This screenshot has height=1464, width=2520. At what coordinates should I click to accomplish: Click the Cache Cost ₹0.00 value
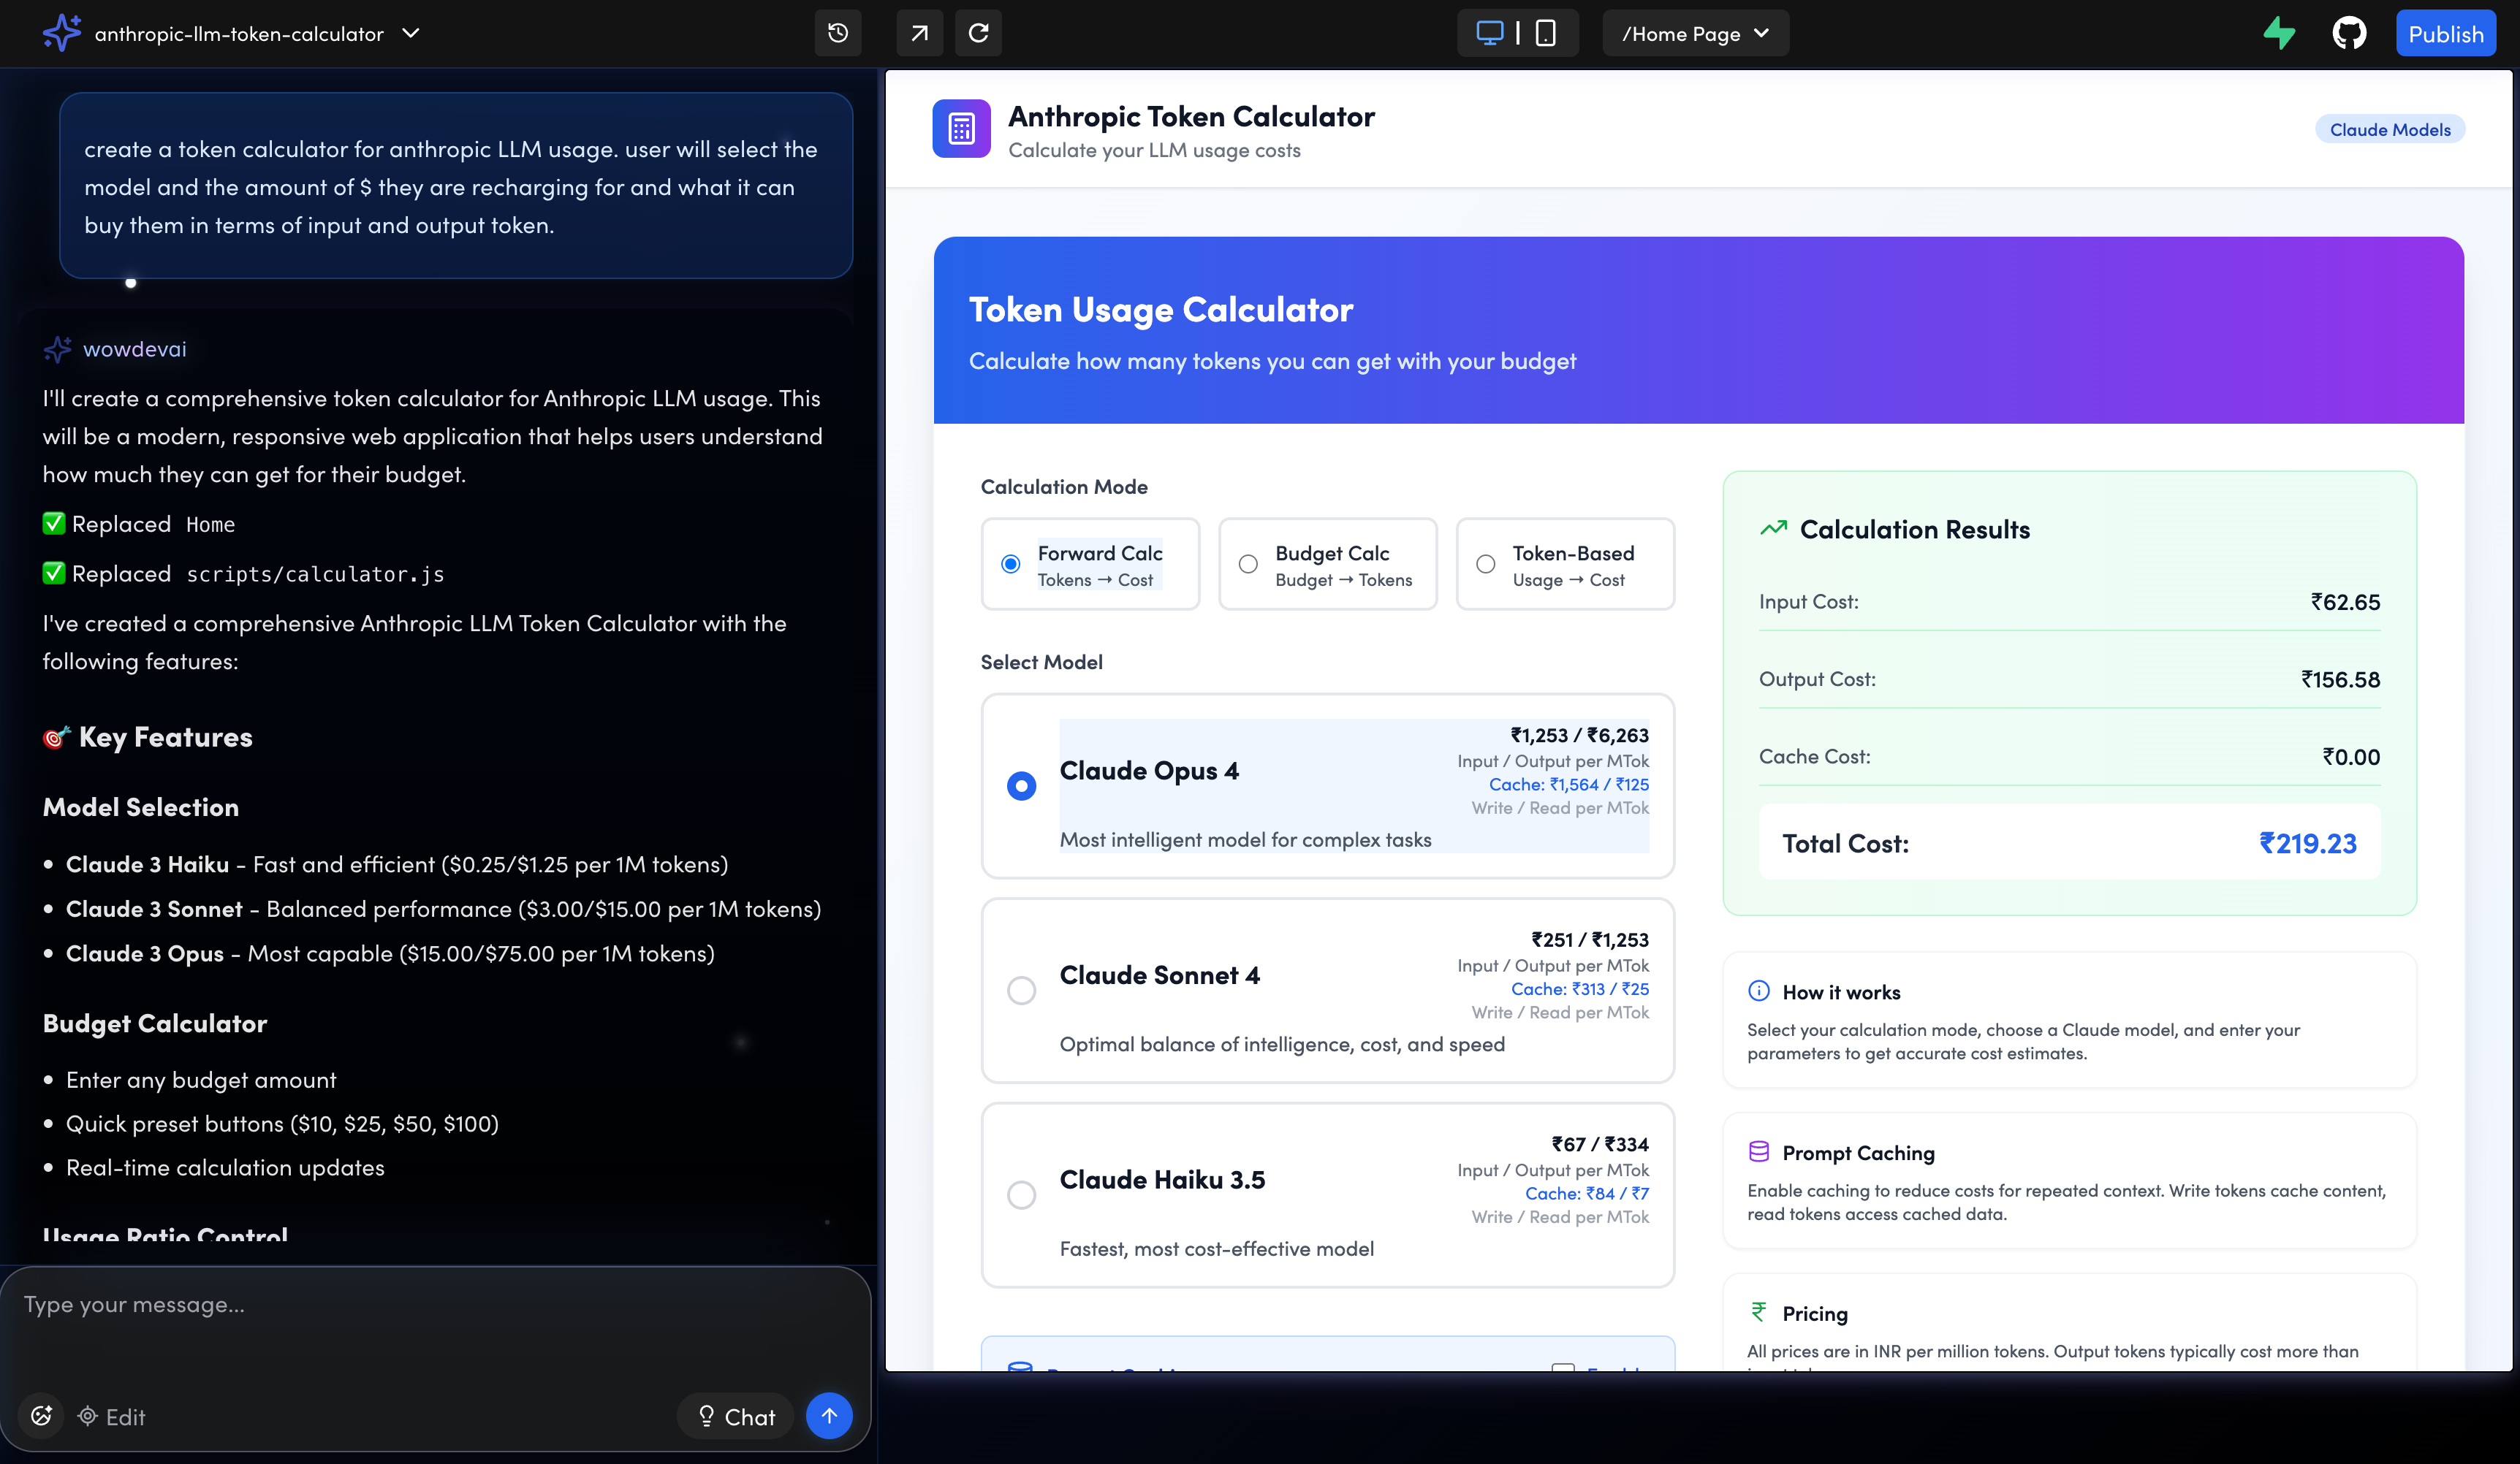pos(2351,757)
